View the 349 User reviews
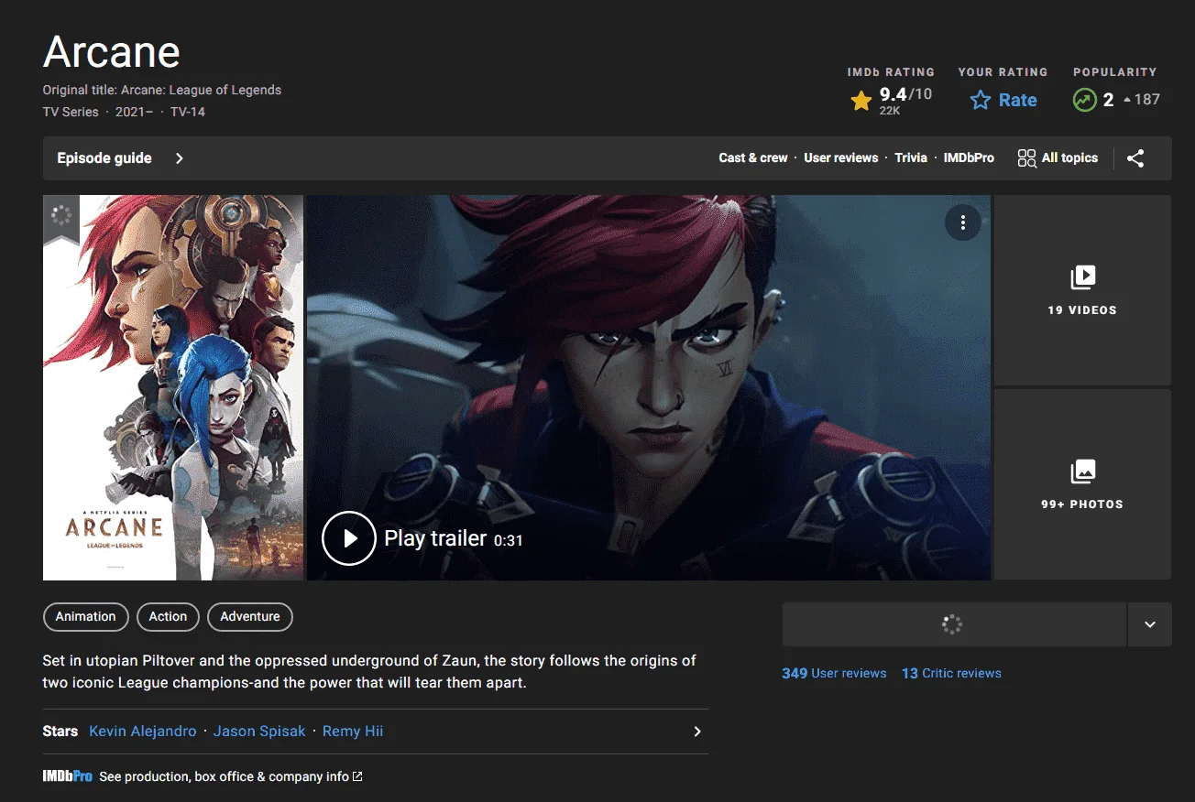1195x802 pixels. pyautogui.click(x=834, y=673)
